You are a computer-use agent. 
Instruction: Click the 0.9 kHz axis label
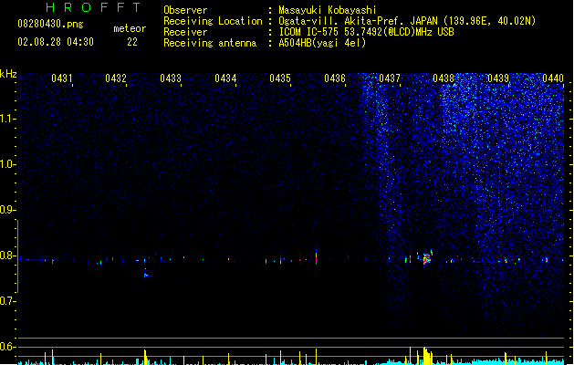point(7,210)
